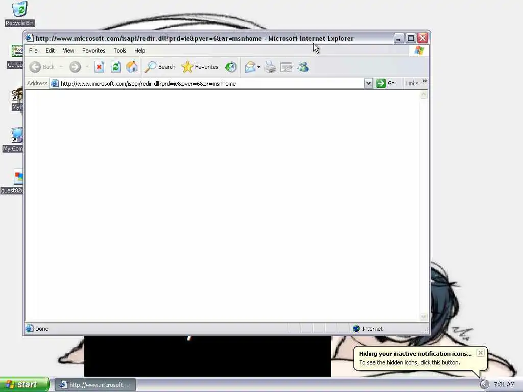This screenshot has width=523, height=392.
Task: Click the 'Done' status bar text
Action: pos(42,329)
